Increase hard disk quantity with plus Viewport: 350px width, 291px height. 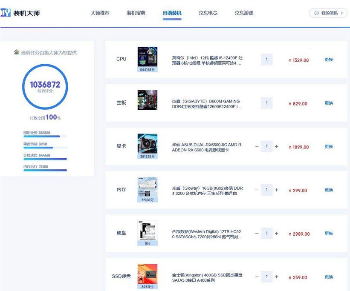[x=277, y=234]
